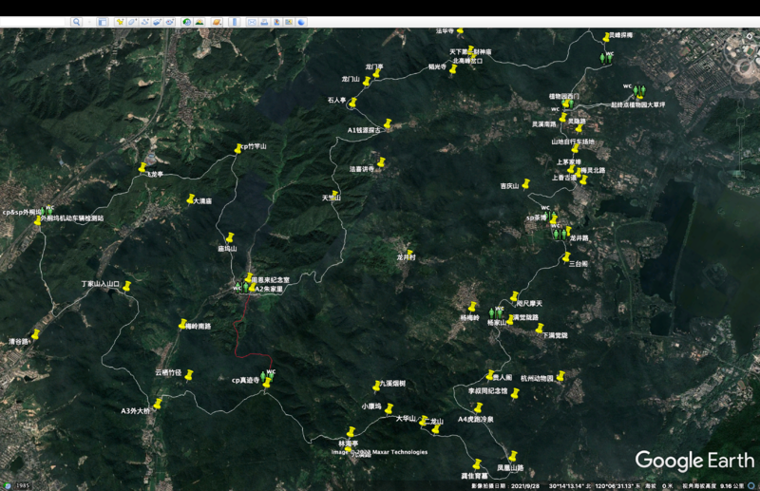This screenshot has width=760, height=491.
Task: Click the print icon in toolbar
Action: point(264,22)
